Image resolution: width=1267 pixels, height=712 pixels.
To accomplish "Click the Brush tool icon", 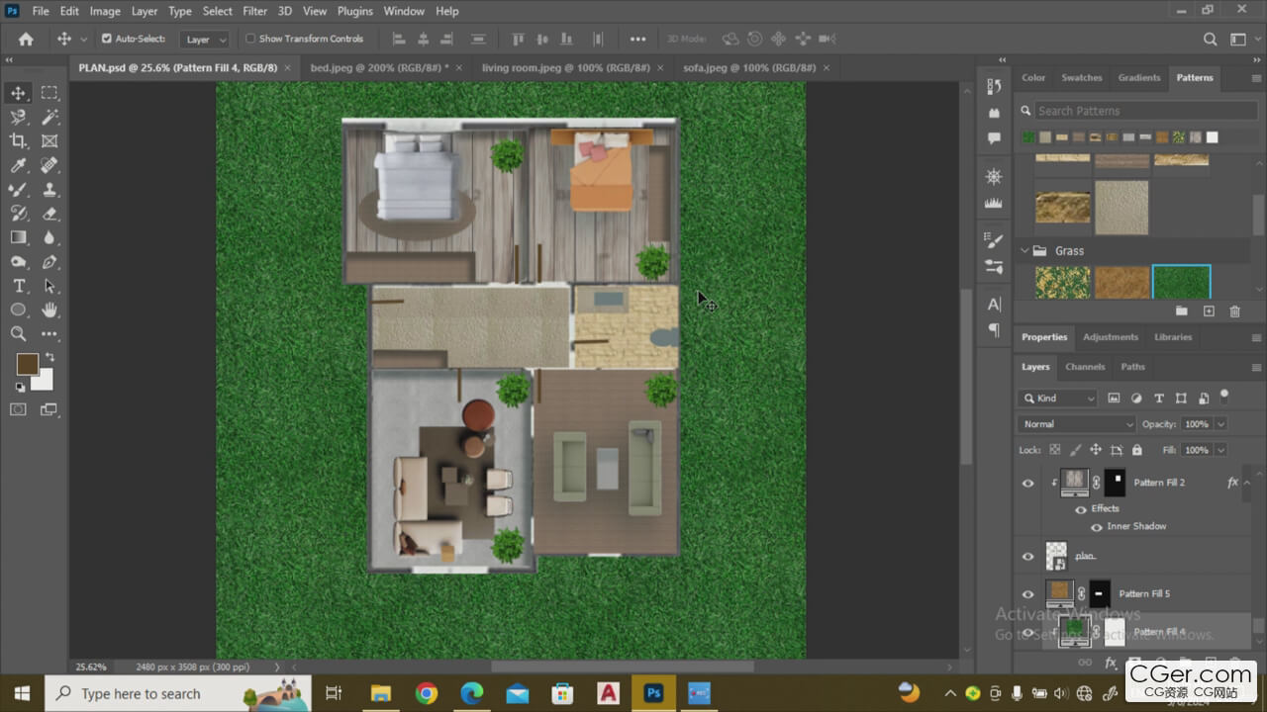I will (18, 190).
